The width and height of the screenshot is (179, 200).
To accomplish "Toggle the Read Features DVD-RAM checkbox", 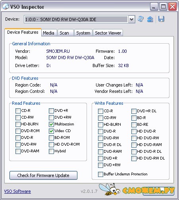I will pos(18,151).
